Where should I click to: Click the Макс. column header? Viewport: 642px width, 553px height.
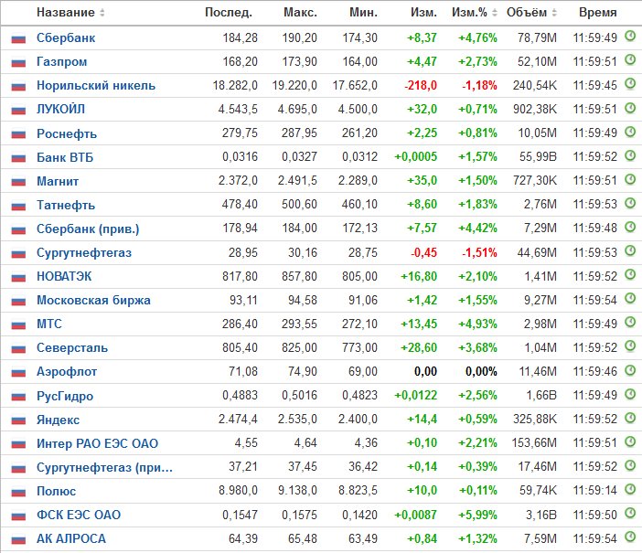coord(300,13)
